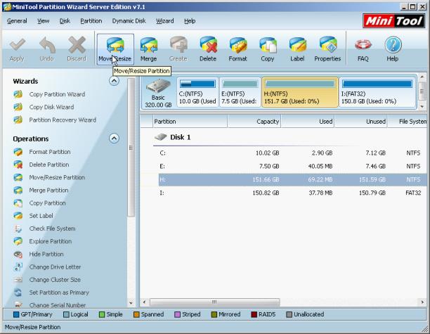The height and width of the screenshot is (334, 430).
Task: Choose Set Partition as Primary operation
Action: pos(59,293)
